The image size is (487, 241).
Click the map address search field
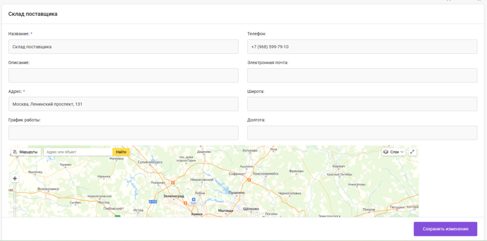[x=78, y=152]
